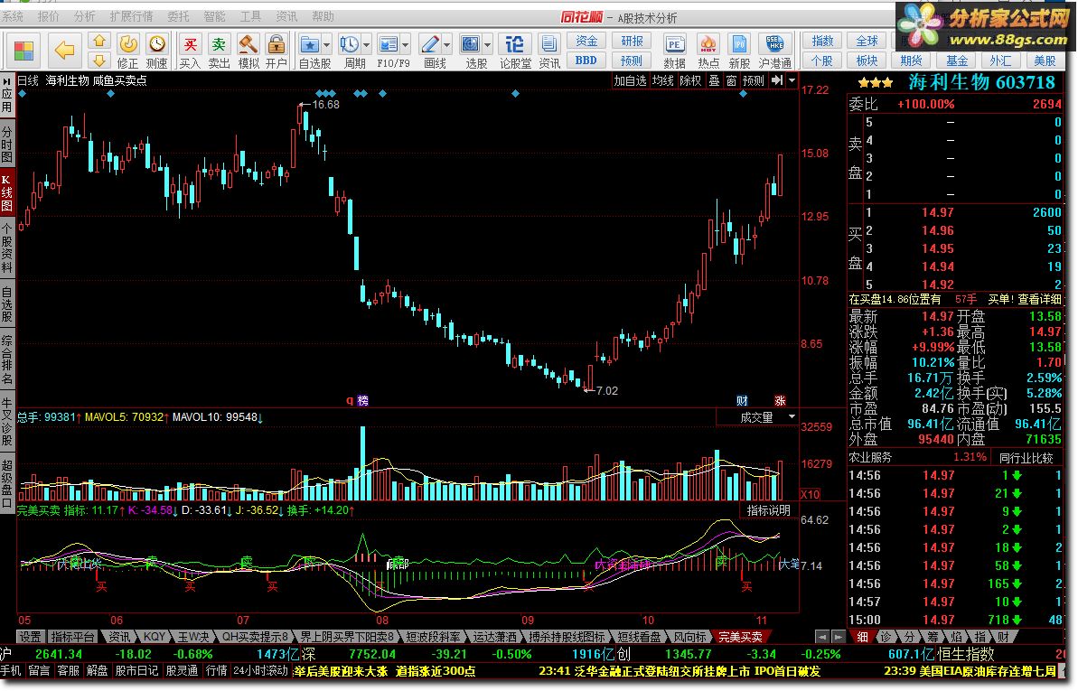This screenshot has width=1078, height=691.
Task: Click the colorful home grid icon
Action: point(24,51)
